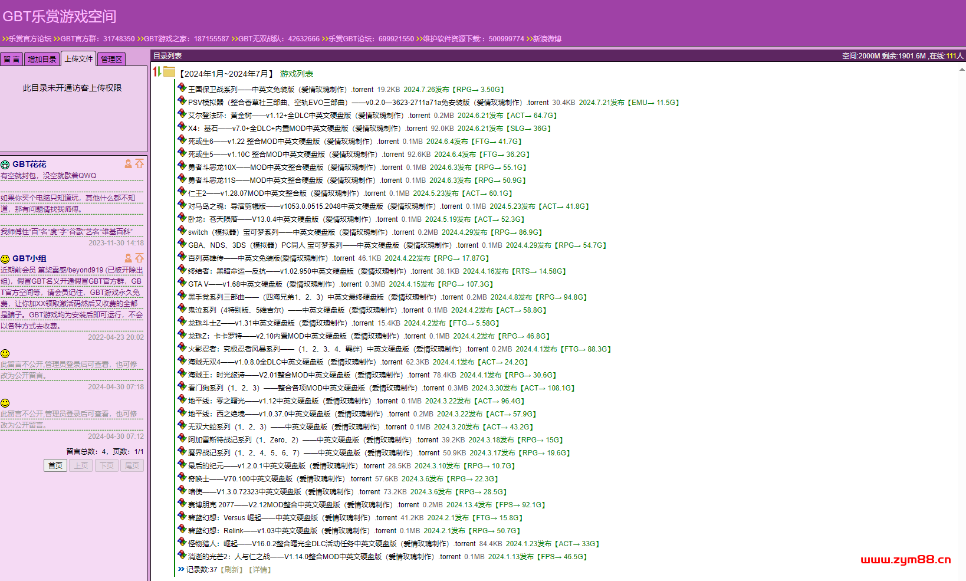Screen dimensions: 966x581
Task: Click the 新浪微博 link in header
Action: (x=547, y=39)
